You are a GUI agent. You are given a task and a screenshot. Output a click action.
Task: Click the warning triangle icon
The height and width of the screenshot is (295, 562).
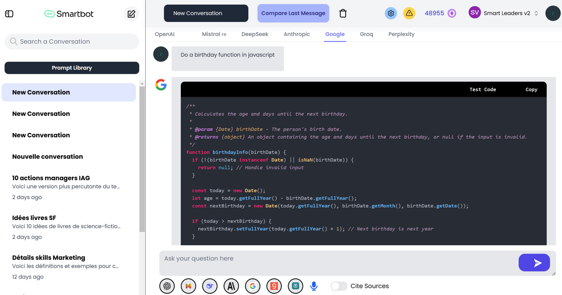(x=409, y=13)
